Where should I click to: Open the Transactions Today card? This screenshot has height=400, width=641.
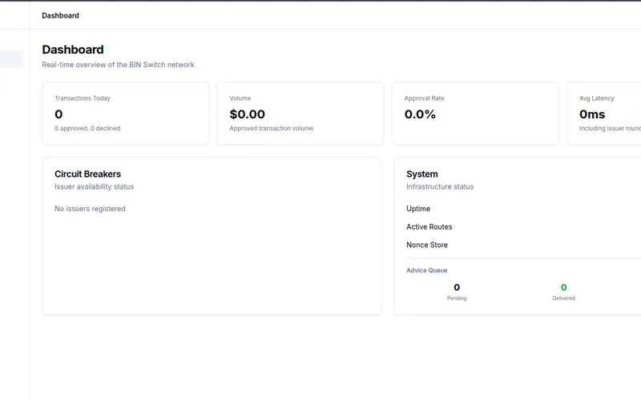pyautogui.click(x=126, y=114)
